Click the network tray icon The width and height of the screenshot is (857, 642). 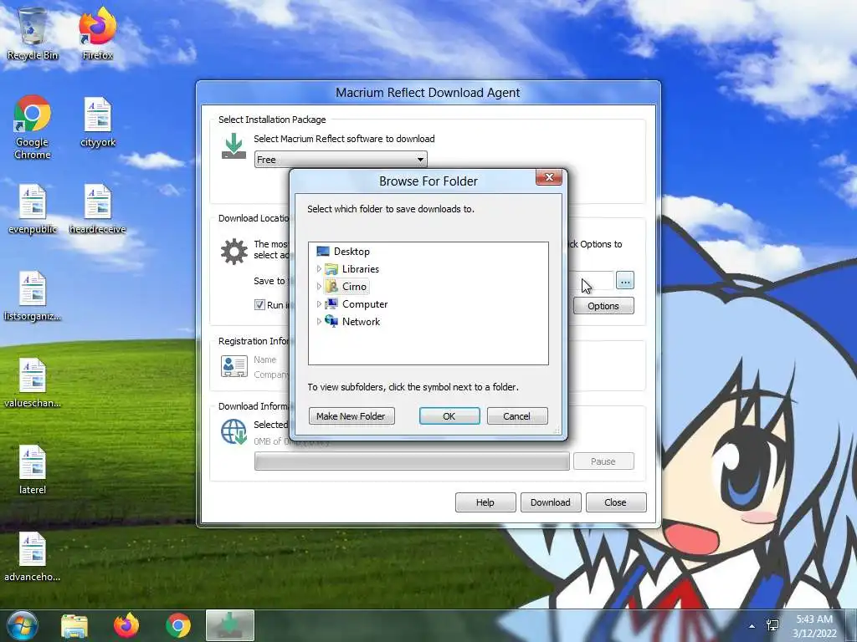(772, 625)
